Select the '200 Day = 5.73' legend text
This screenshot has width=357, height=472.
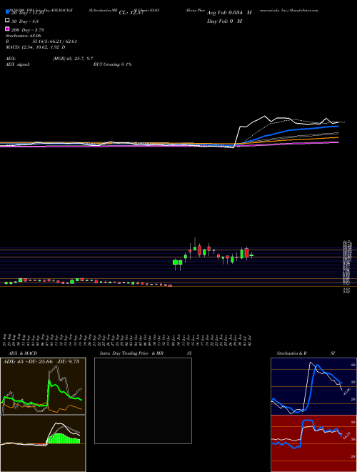pyautogui.click(x=28, y=30)
